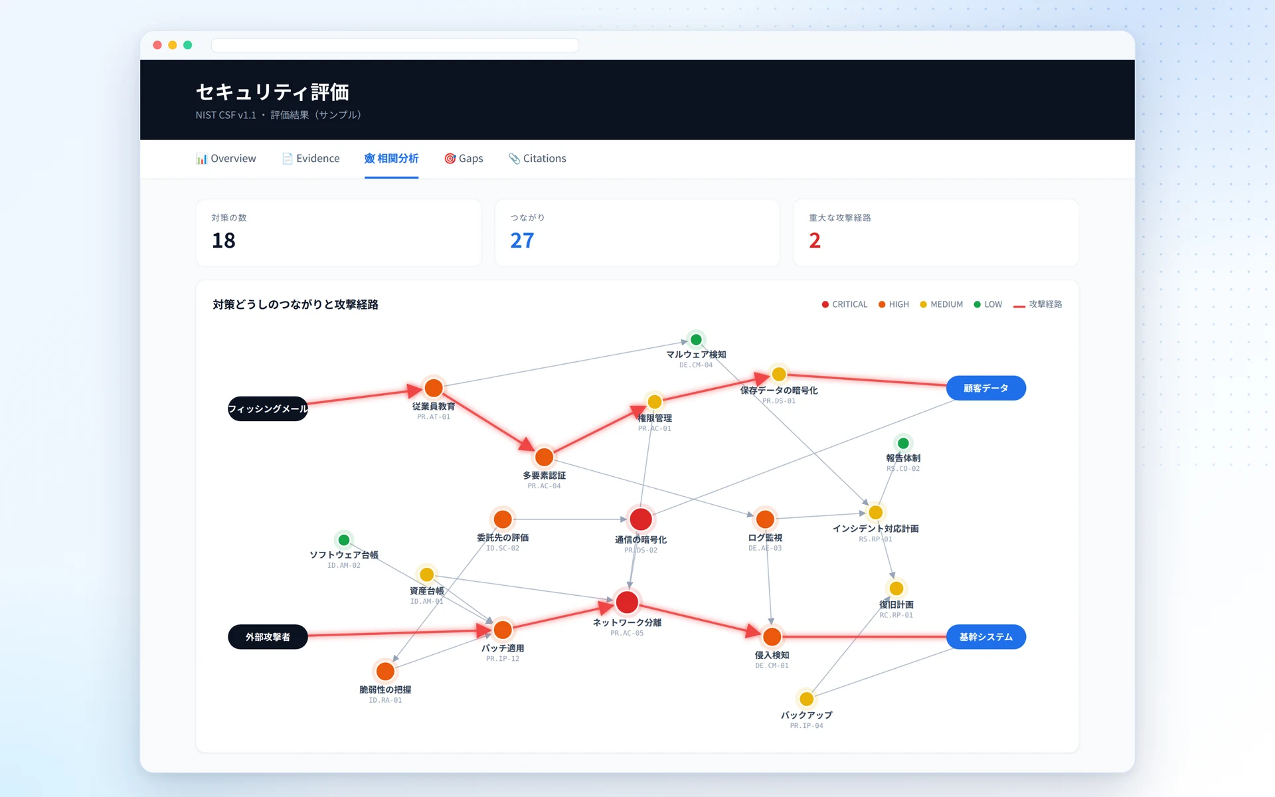Select the 脆弱性の把握 node circle
Viewport: 1275px width, 797px height.
click(385, 671)
